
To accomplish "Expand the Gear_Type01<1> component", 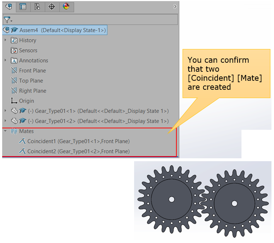I will click(5, 111).
